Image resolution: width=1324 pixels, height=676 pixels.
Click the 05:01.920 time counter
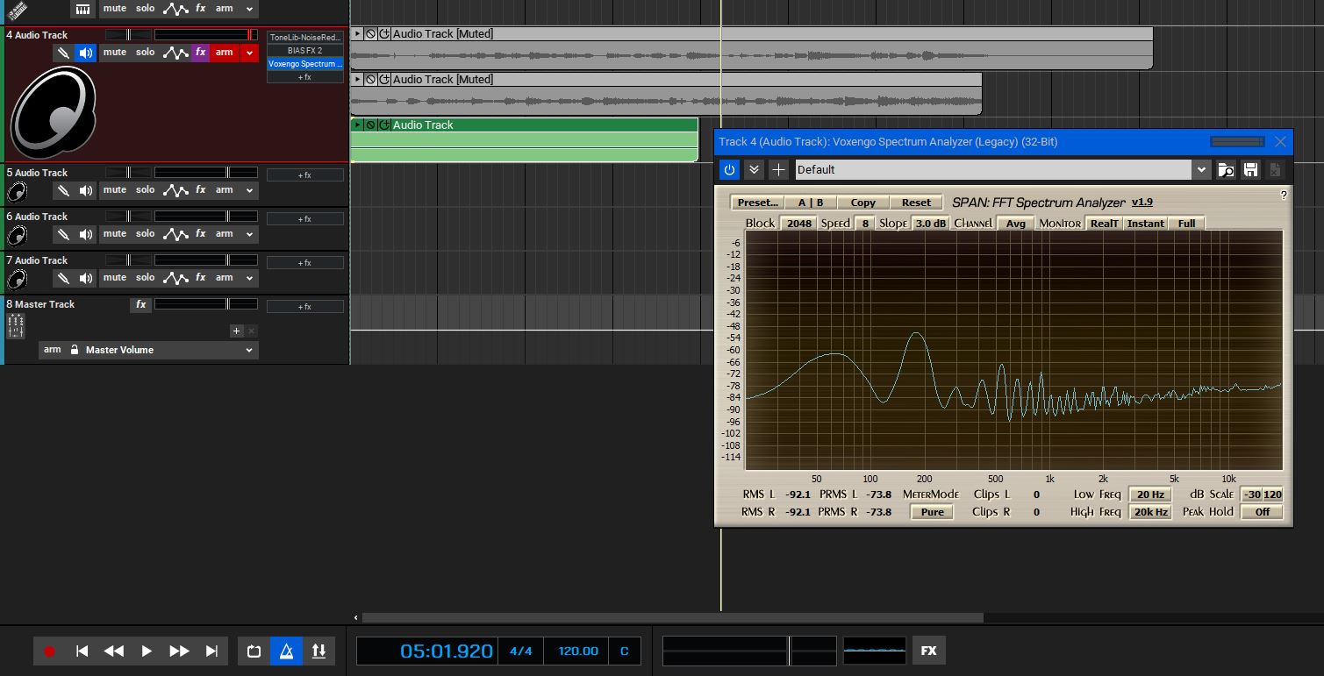(x=428, y=651)
